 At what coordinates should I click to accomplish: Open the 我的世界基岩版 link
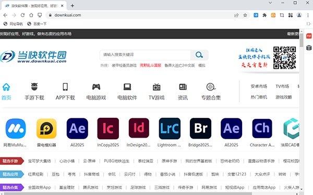[199, 161]
